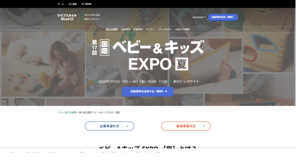Click the header date text 2025/7/2(水)-4(金)

coord(92,15)
